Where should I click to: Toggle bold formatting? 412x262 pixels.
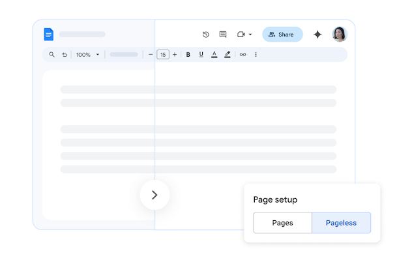[x=188, y=55]
